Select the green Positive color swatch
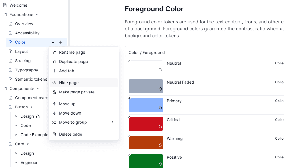 pos(146,161)
